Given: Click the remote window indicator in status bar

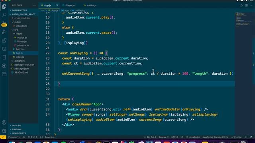Looking at the screenshot, I should point(3,137).
